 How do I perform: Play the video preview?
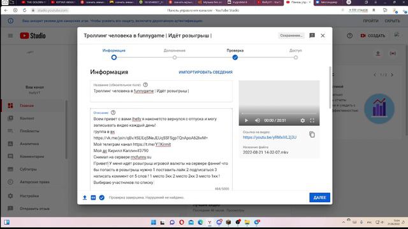point(247,120)
